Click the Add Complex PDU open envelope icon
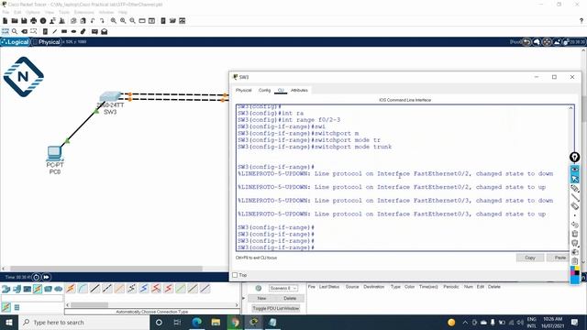587x330 pixels. click(105, 31)
